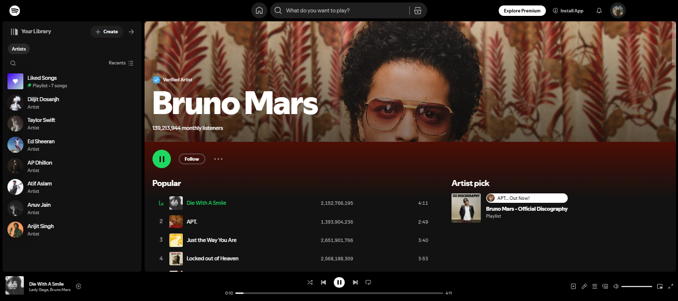Open more options for Bruno Mars

[x=218, y=159]
